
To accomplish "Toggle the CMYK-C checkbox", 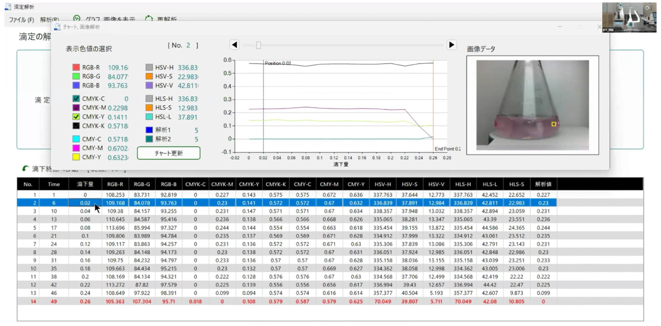I will [x=76, y=99].
